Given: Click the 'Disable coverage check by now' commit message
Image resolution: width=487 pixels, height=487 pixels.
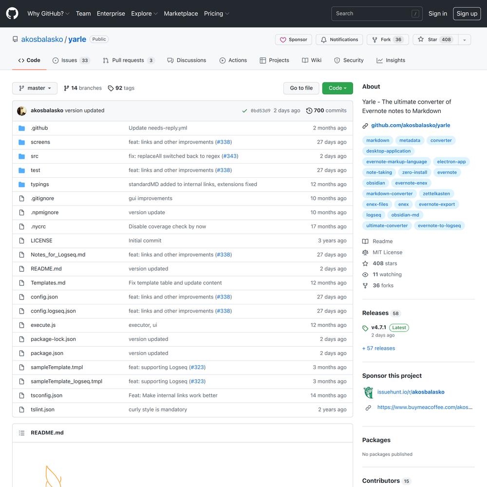Looking at the screenshot, I should coord(167,227).
